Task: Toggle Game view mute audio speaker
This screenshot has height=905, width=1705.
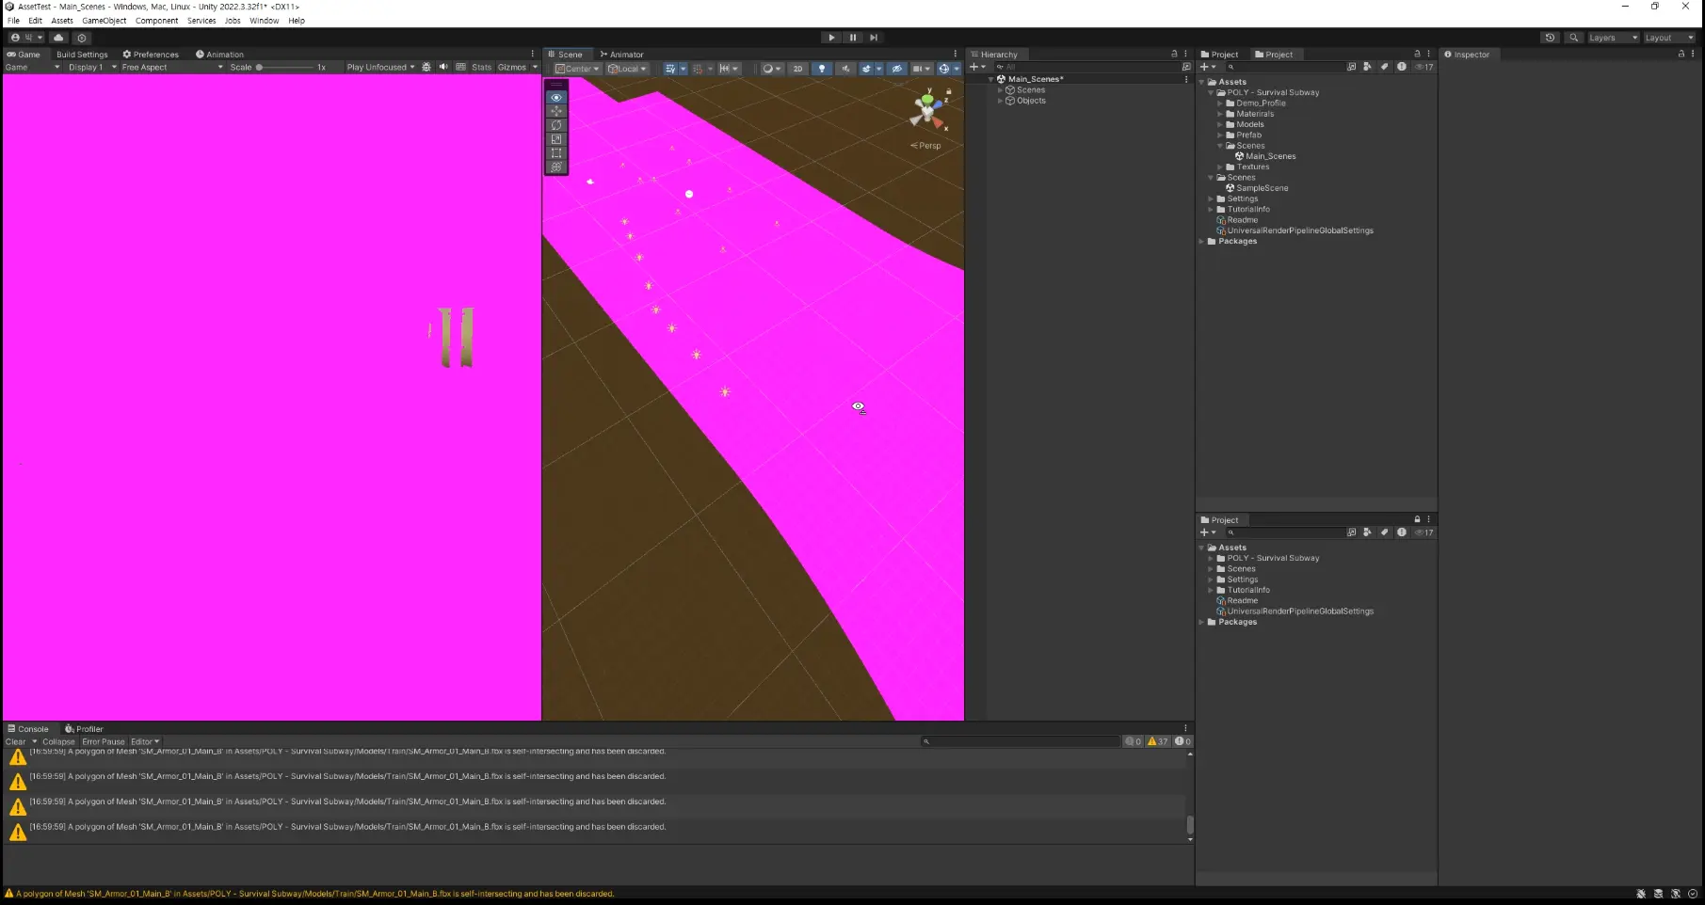Action: (x=443, y=67)
